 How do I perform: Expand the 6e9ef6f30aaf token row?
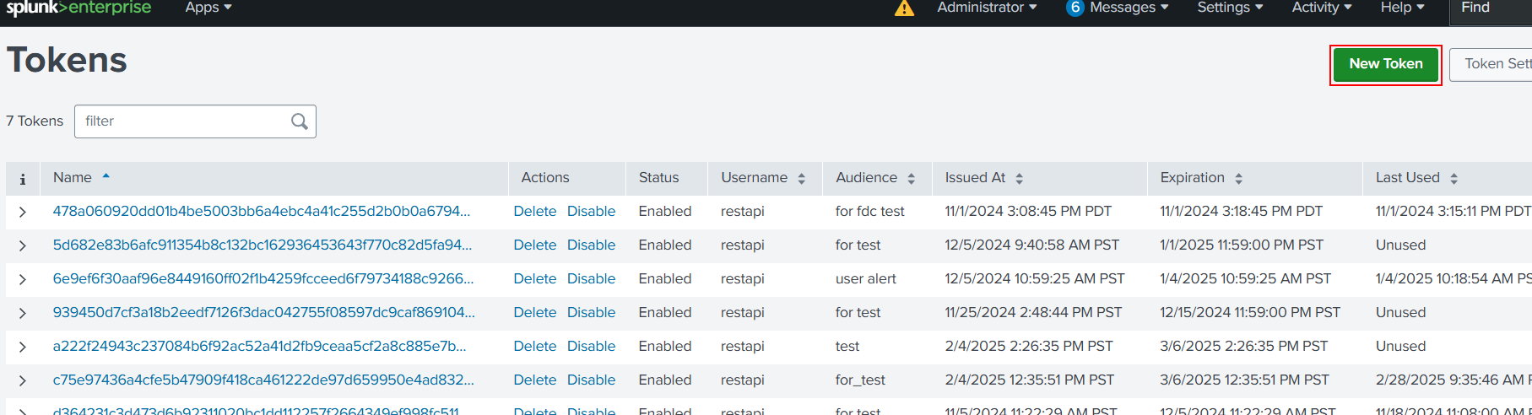[x=23, y=279]
